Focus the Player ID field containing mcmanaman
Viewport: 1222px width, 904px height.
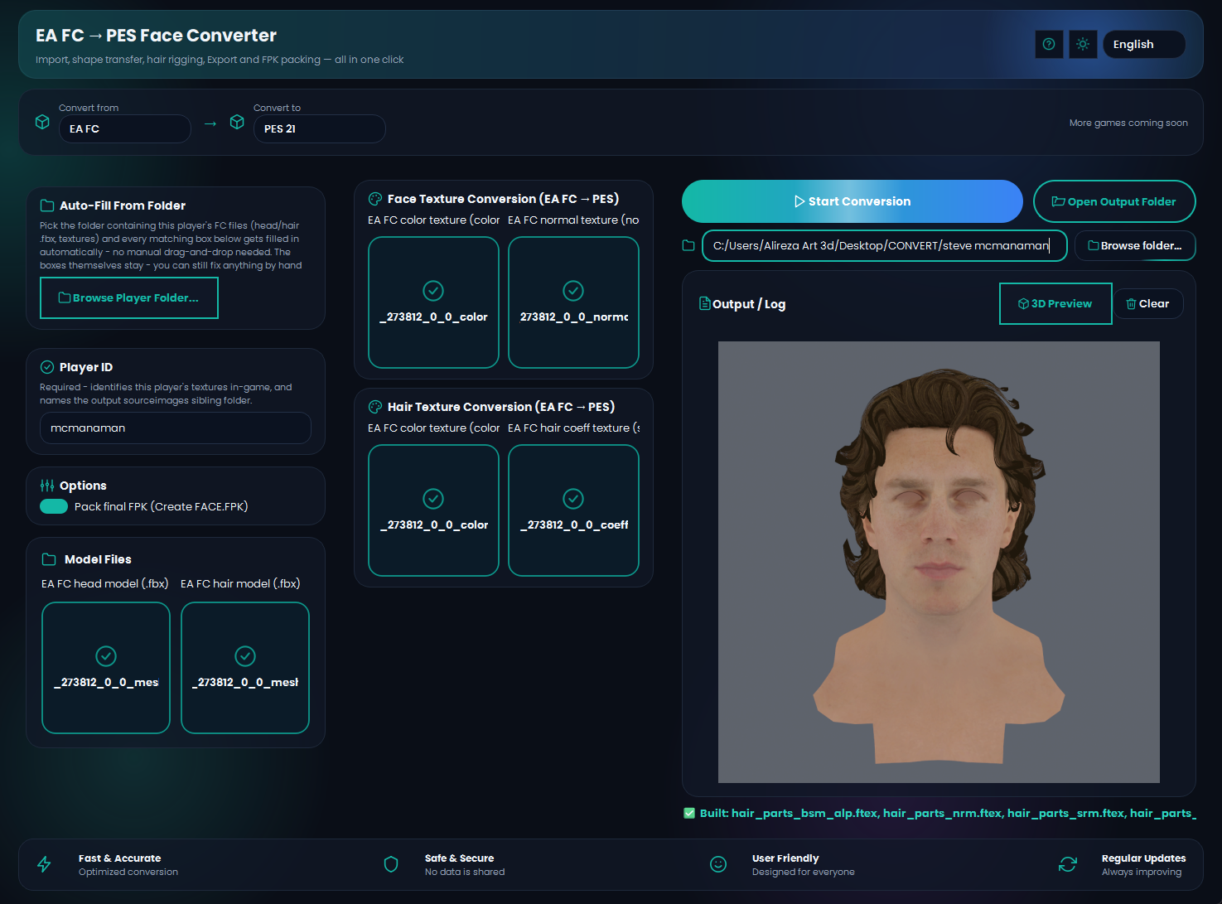point(176,428)
